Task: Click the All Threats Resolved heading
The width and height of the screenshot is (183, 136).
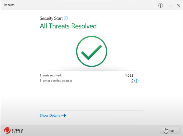Action: tap(68, 26)
